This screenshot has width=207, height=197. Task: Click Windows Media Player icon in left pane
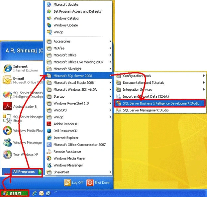7,131
